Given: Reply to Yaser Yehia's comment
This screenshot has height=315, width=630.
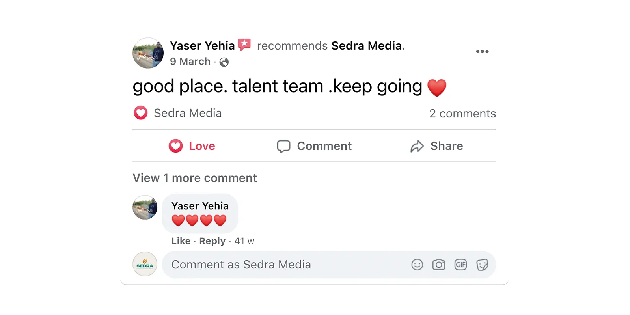Looking at the screenshot, I should click(x=212, y=241).
